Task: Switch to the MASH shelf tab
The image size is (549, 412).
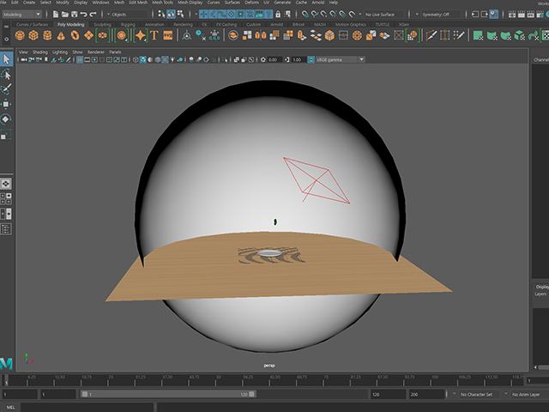Action: pos(320,25)
